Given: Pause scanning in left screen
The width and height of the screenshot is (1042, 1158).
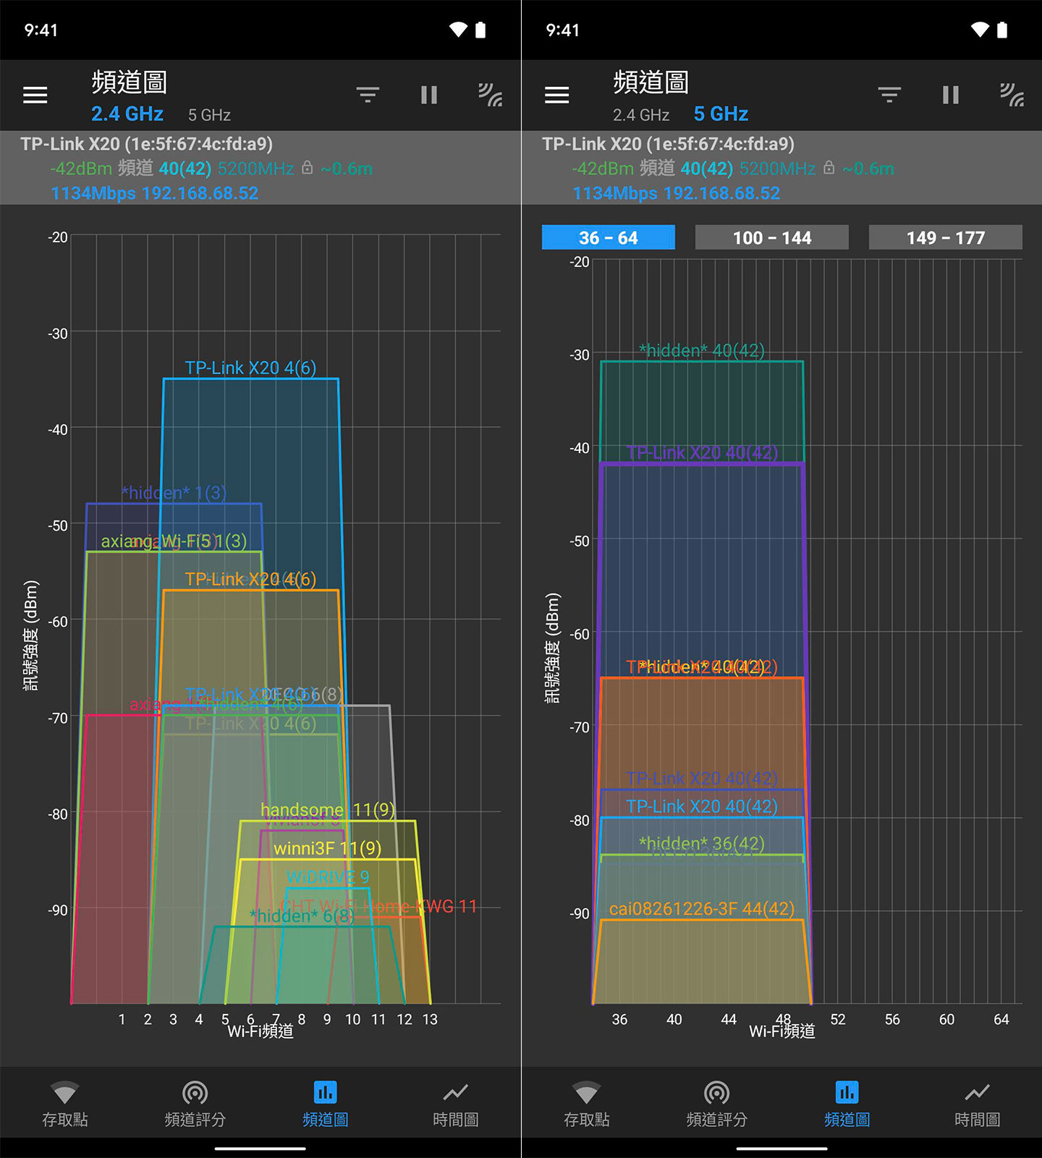Looking at the screenshot, I should (429, 95).
